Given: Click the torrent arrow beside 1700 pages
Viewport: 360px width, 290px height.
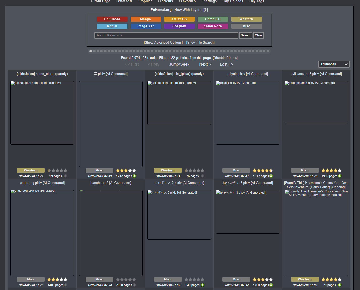Looking at the screenshot, I should 271,285.
